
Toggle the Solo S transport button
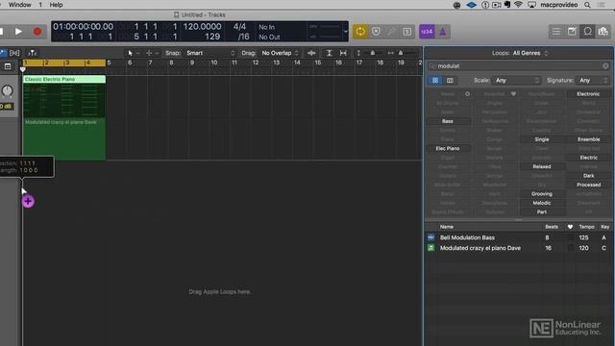407,32
